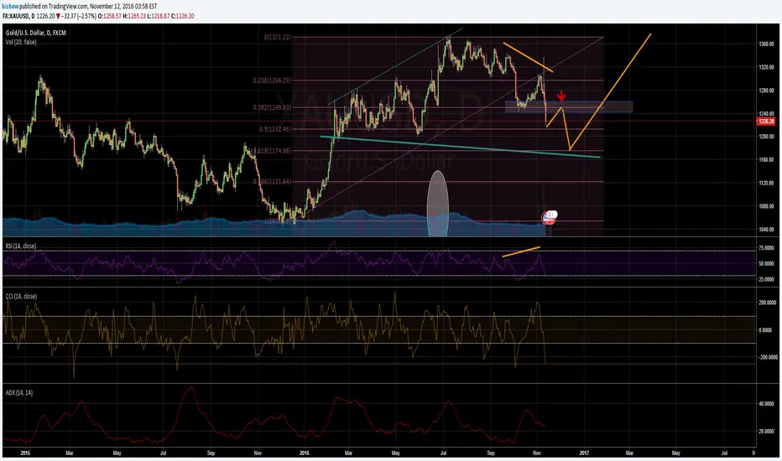Click the RSI 75.0000 axis label
Image resolution: width=782 pixels, height=461 pixels.
point(766,248)
